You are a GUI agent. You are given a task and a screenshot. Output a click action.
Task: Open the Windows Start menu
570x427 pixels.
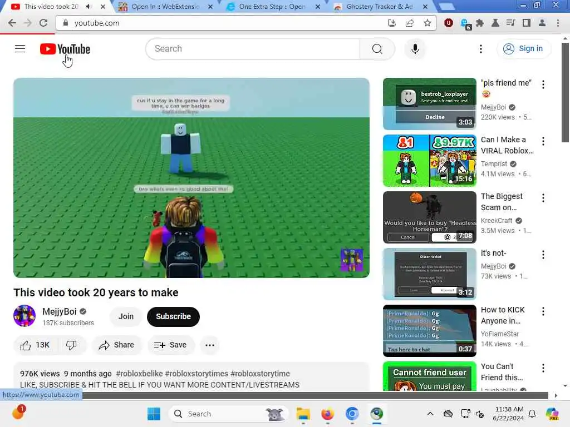click(x=154, y=414)
